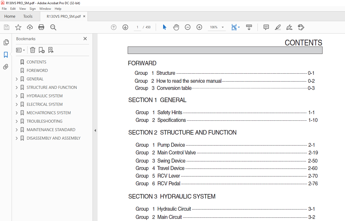
Task: Open the Sign menu
Action: click(x=33, y=9)
